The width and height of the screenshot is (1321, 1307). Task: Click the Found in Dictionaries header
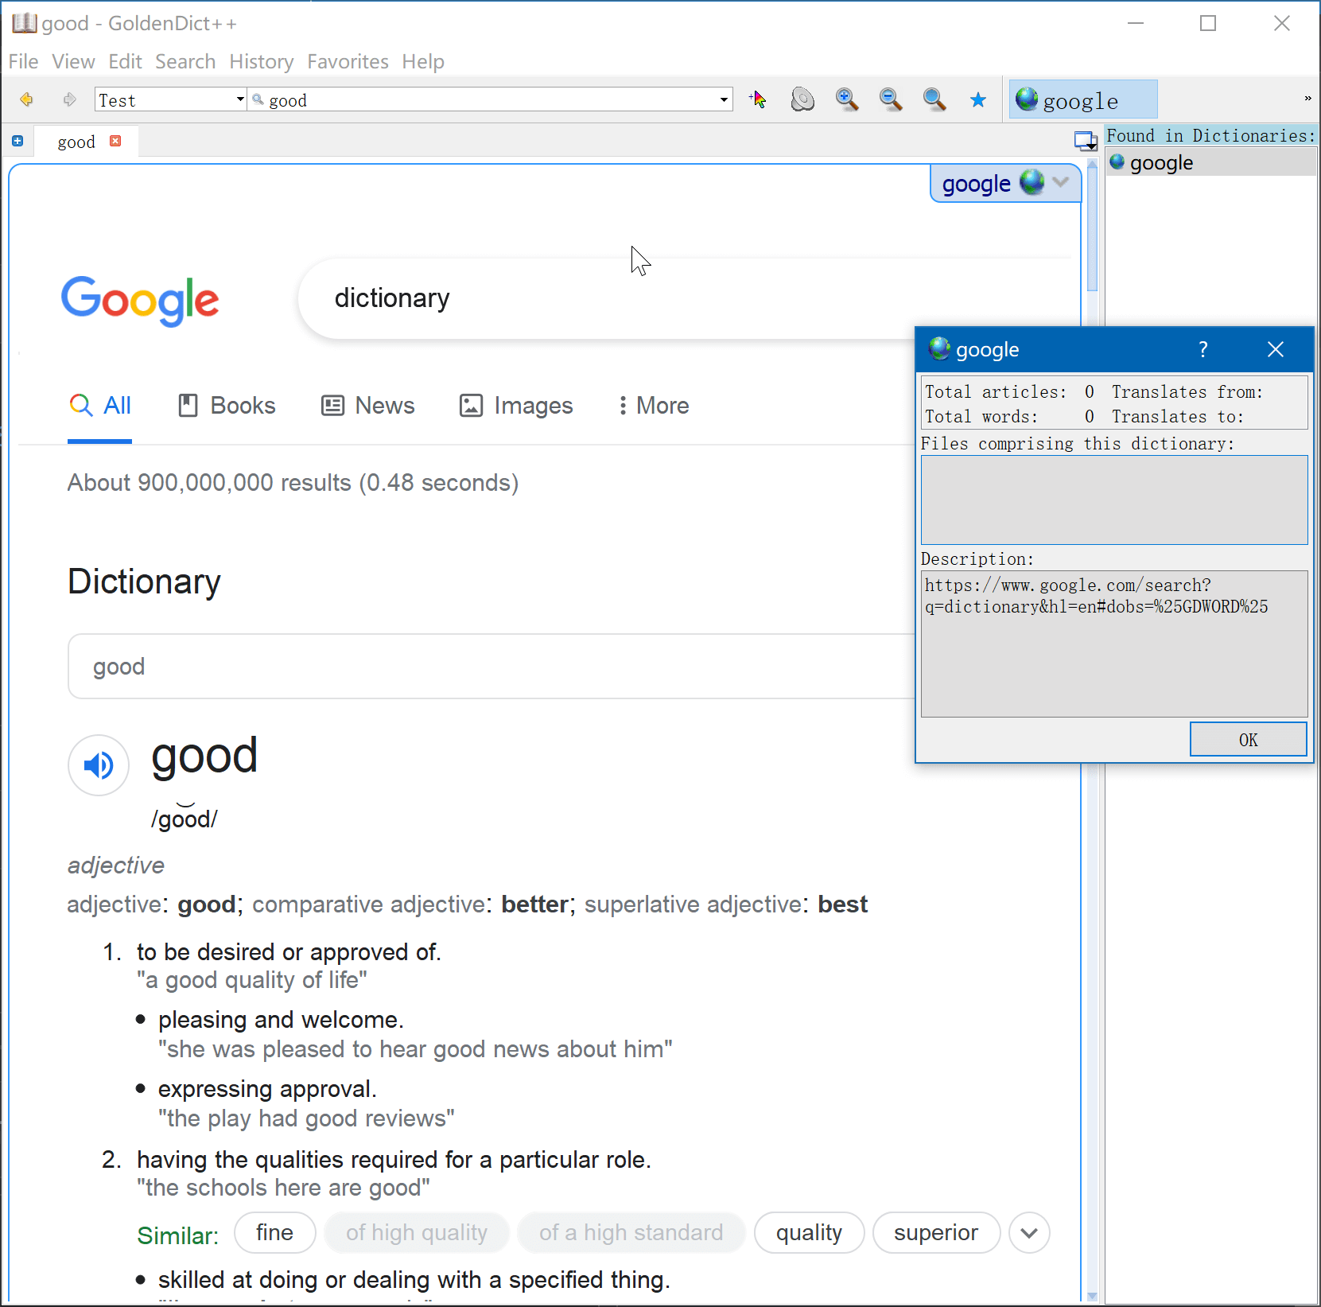(x=1210, y=136)
